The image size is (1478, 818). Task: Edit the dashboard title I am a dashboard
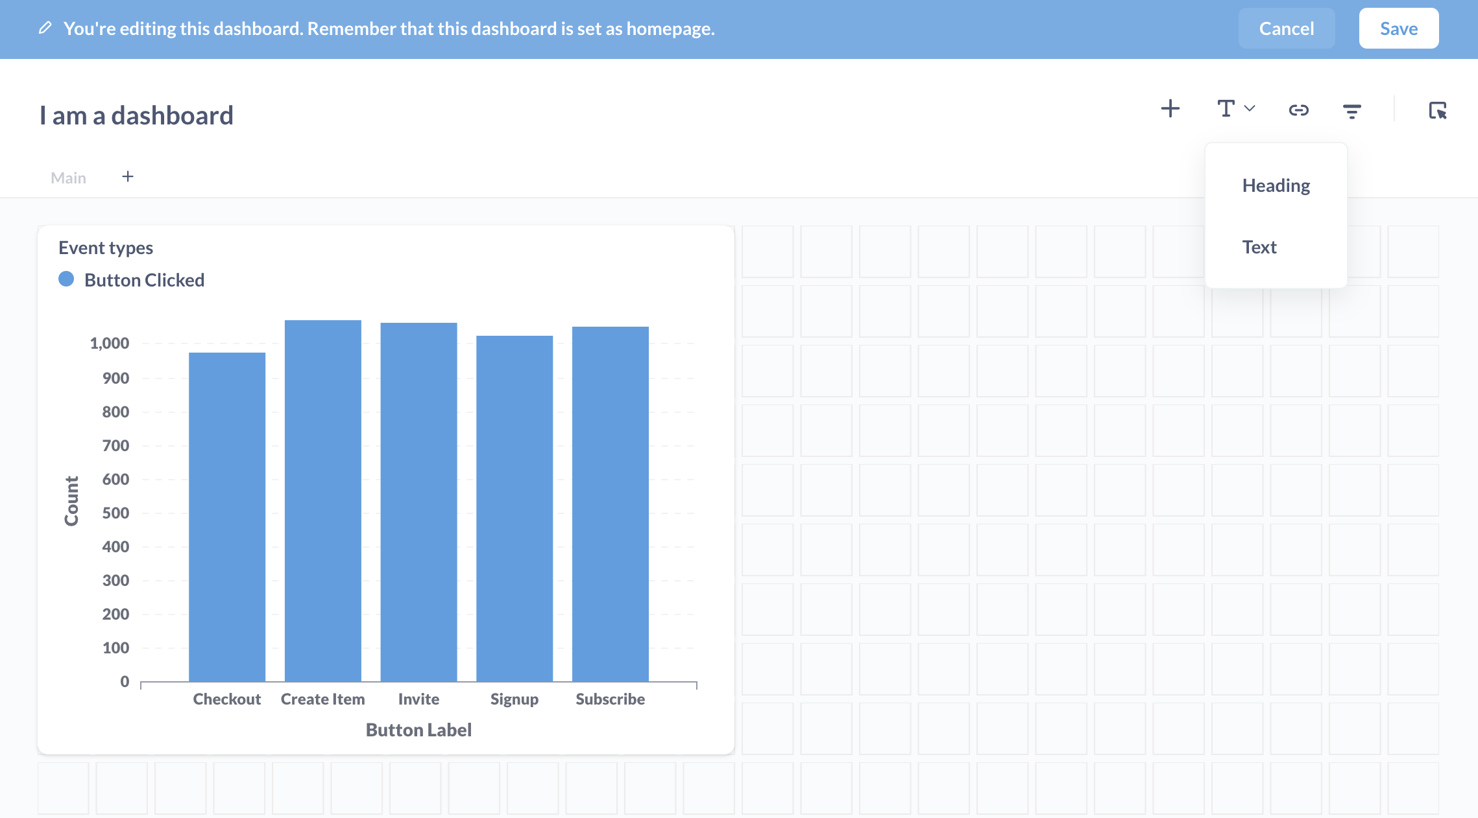(x=136, y=115)
